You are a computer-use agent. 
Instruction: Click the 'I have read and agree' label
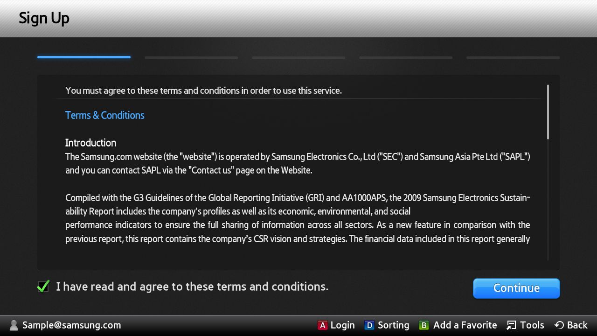[192, 287]
